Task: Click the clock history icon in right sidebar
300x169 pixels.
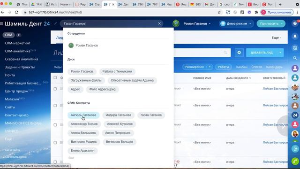Action: (x=295, y=48)
